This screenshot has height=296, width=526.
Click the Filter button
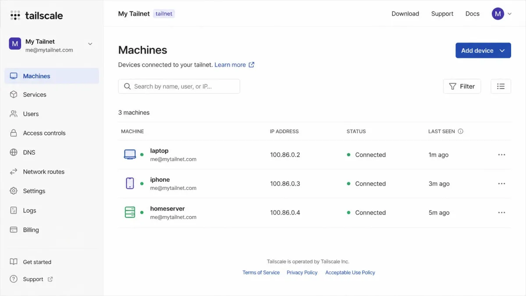click(x=462, y=86)
